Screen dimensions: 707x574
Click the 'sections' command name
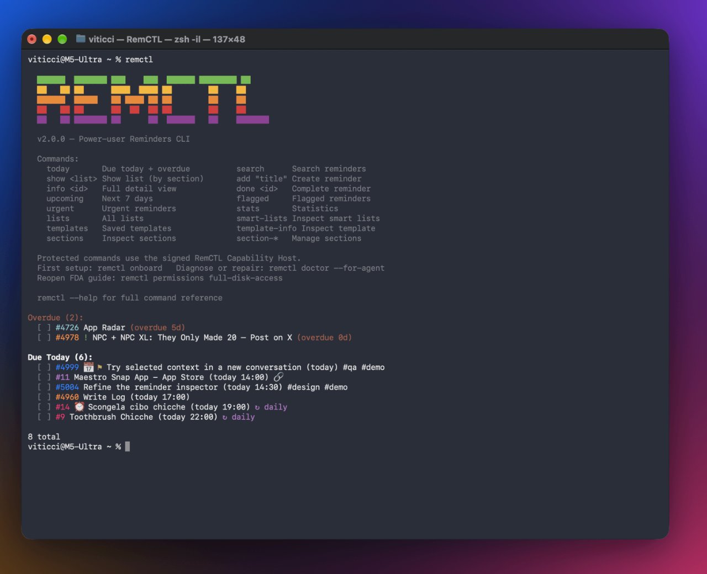(65, 238)
